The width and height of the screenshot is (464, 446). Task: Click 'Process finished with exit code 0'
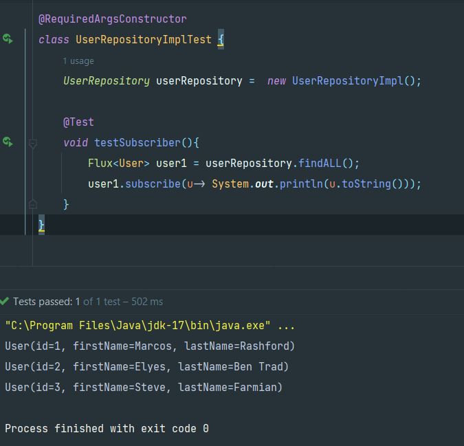(x=107, y=429)
